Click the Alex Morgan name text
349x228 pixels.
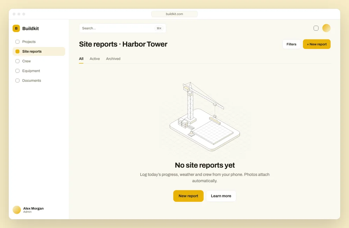pyautogui.click(x=34, y=208)
